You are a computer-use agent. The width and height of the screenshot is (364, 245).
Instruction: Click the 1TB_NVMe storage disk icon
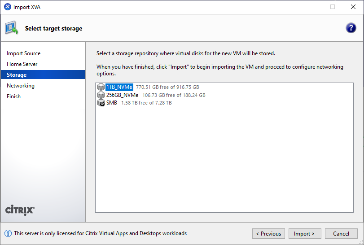click(101, 87)
